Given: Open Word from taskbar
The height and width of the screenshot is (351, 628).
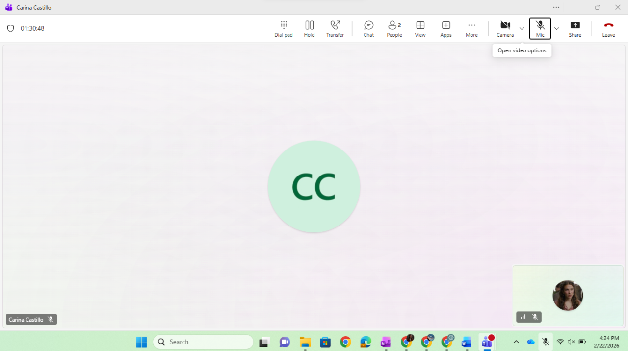Looking at the screenshot, I should coord(467,342).
